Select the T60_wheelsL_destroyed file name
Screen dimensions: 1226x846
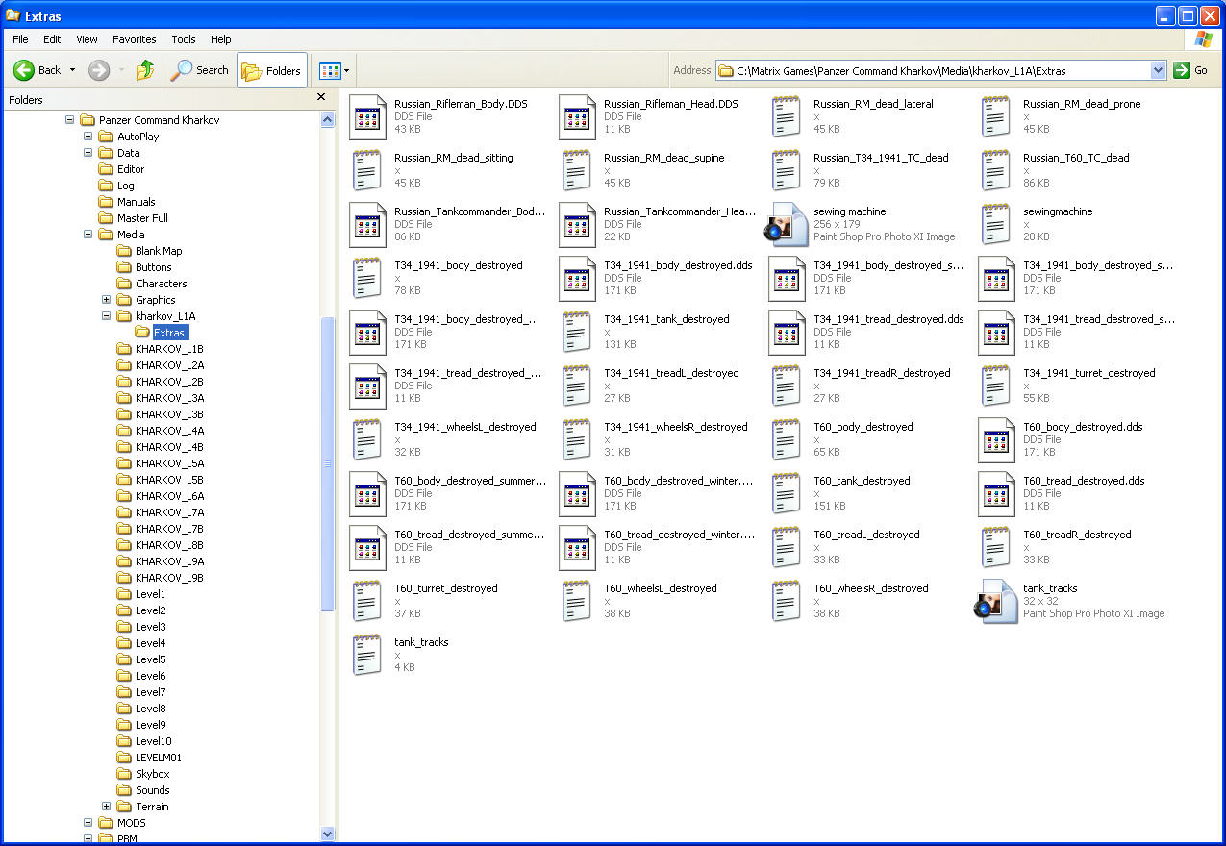661,588
